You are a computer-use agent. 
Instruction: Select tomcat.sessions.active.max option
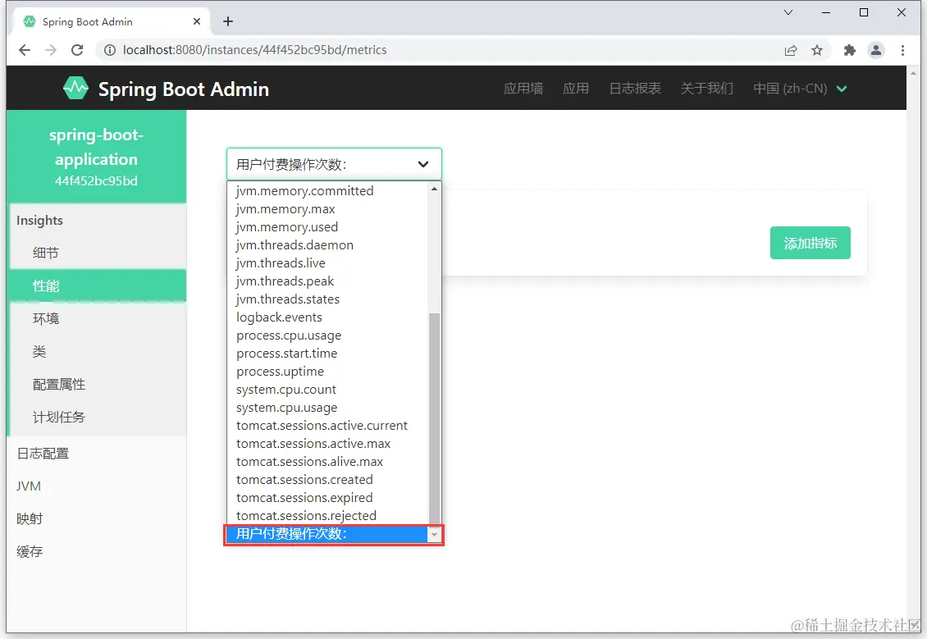coord(328,443)
